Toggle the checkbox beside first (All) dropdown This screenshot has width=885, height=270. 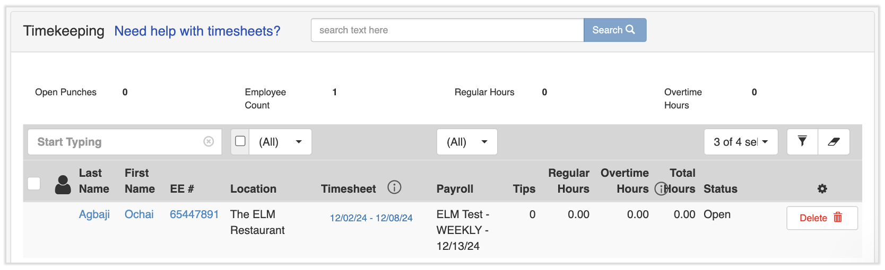click(x=240, y=141)
